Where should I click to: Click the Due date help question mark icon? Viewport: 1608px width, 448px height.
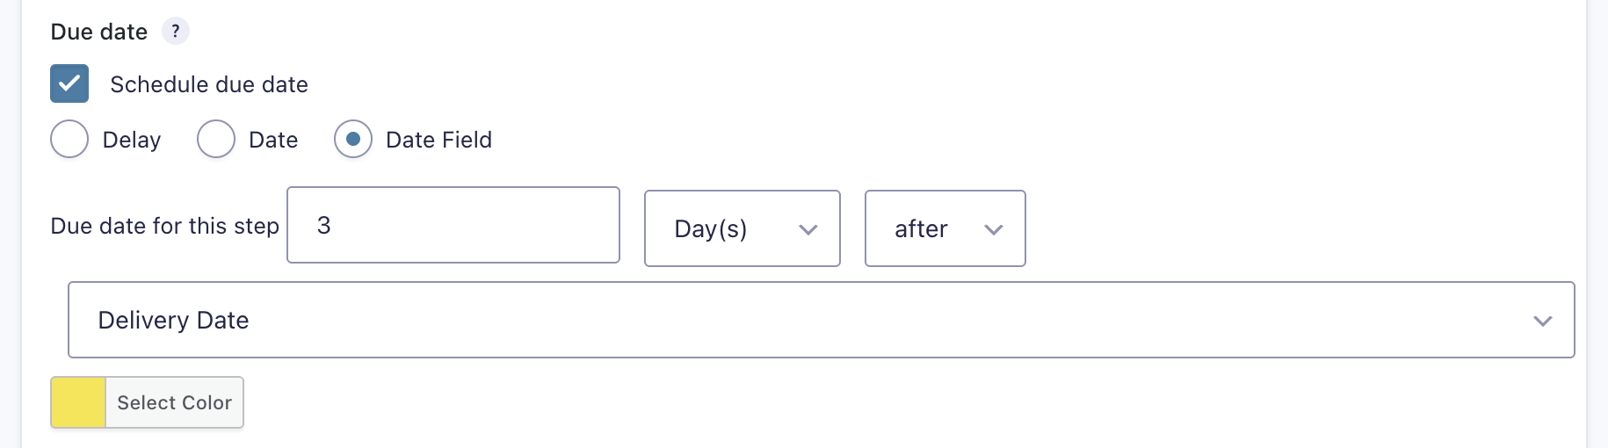click(176, 32)
